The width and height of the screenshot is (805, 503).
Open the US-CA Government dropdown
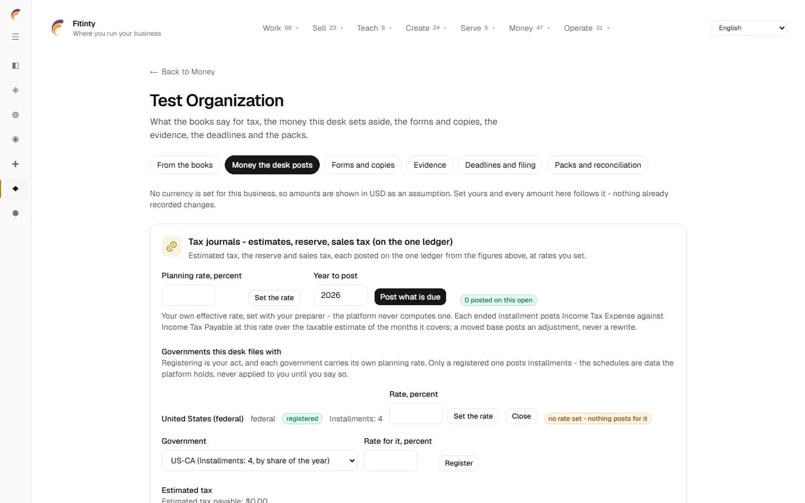point(259,461)
